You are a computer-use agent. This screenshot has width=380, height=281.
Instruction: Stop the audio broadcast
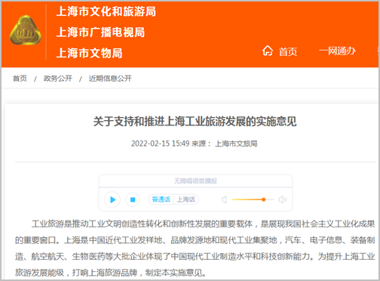pos(133,199)
